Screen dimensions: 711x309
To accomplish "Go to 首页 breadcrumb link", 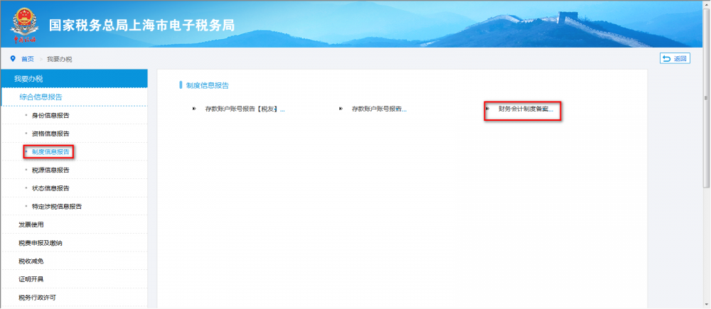I will [28, 59].
